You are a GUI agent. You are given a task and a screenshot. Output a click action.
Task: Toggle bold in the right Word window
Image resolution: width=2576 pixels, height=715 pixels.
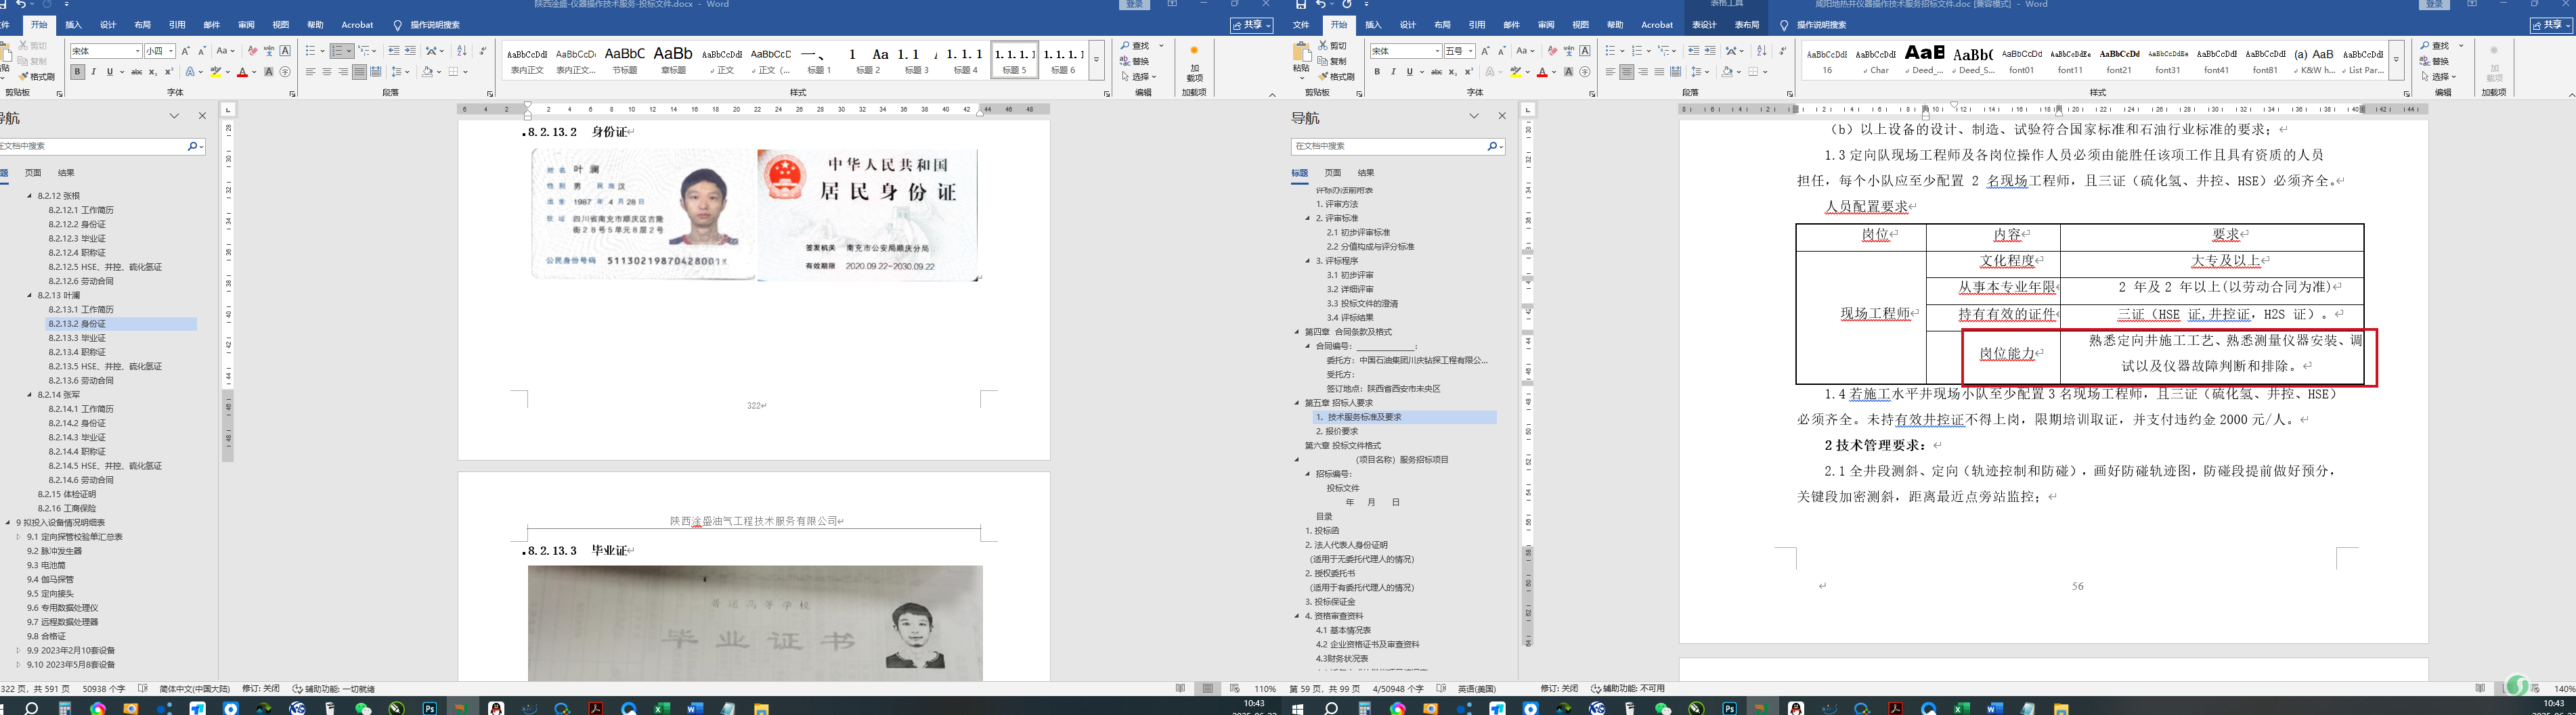(x=1377, y=72)
